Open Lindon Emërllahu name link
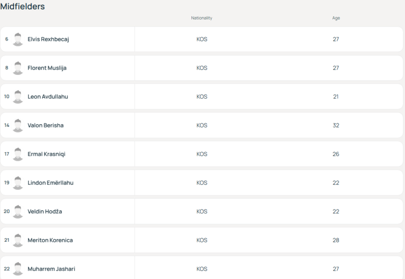The height and width of the screenshot is (279, 405). (50, 183)
